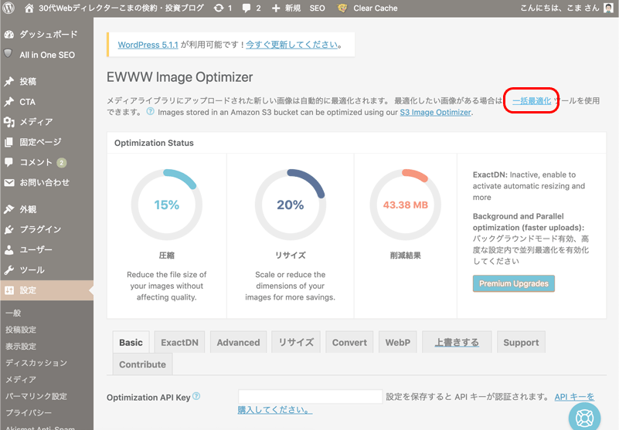The width and height of the screenshot is (619, 430).
Task: Click the updates refresh icon
Action: point(219,8)
